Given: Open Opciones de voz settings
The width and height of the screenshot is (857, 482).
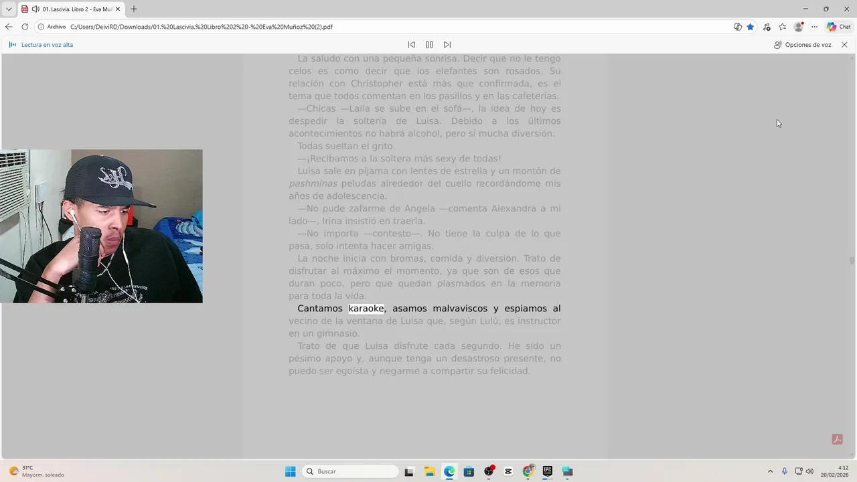Looking at the screenshot, I should coord(803,45).
